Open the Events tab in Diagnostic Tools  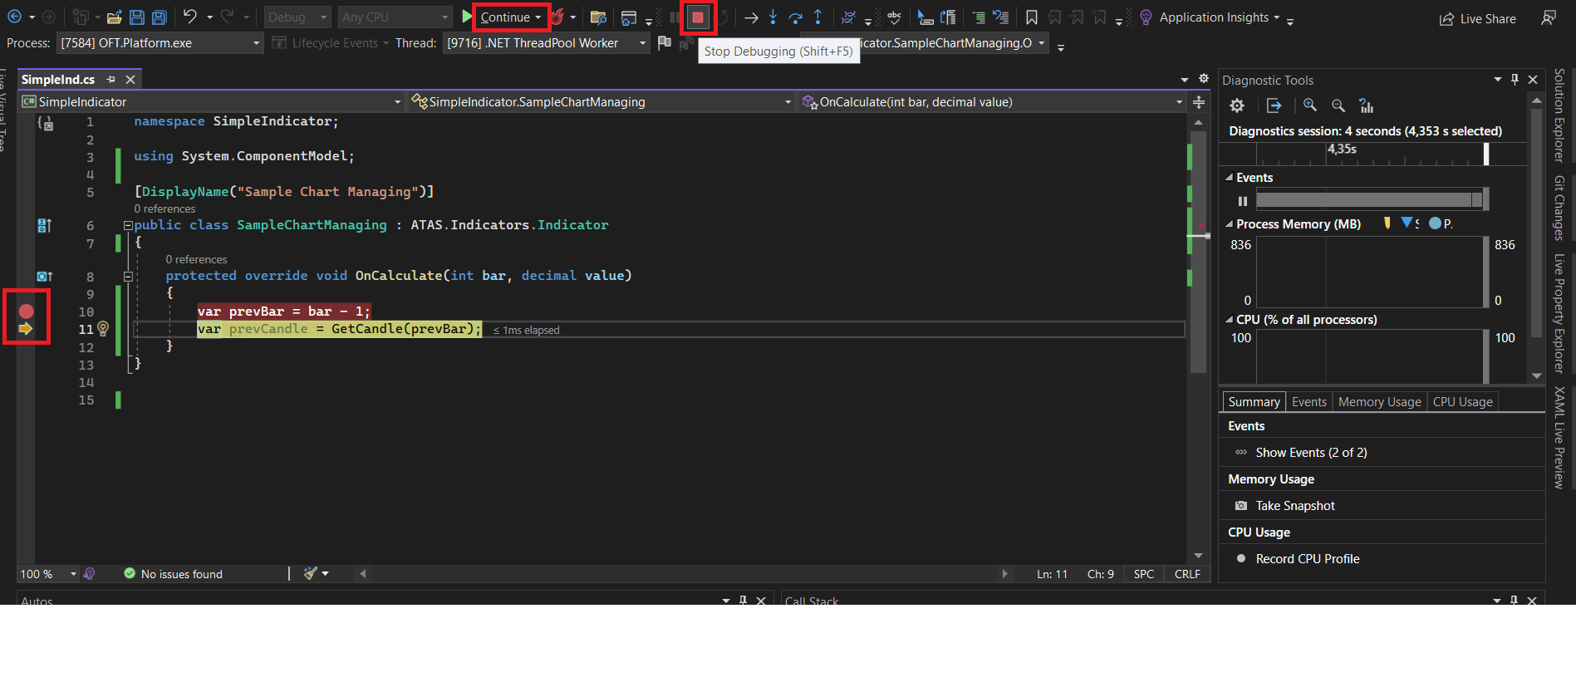tap(1308, 402)
